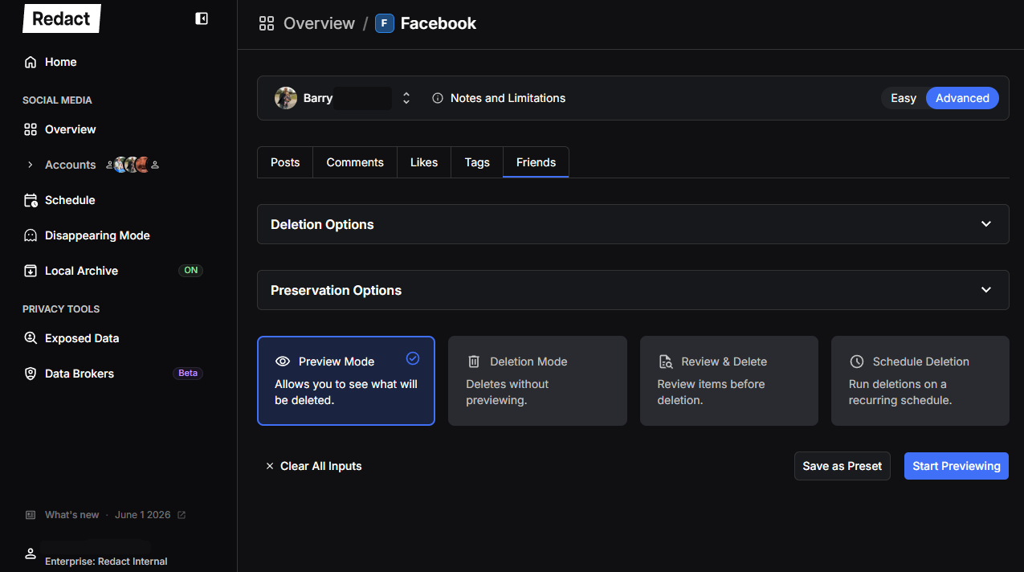Image resolution: width=1024 pixels, height=572 pixels.
Task: Click Barry's profile avatar
Action: click(286, 98)
